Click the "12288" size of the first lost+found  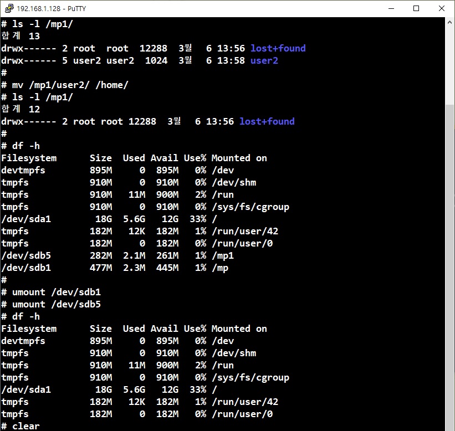click(x=154, y=48)
